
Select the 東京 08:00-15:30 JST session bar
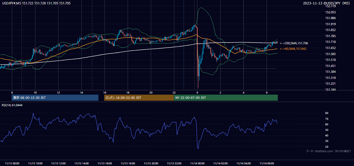55,98
